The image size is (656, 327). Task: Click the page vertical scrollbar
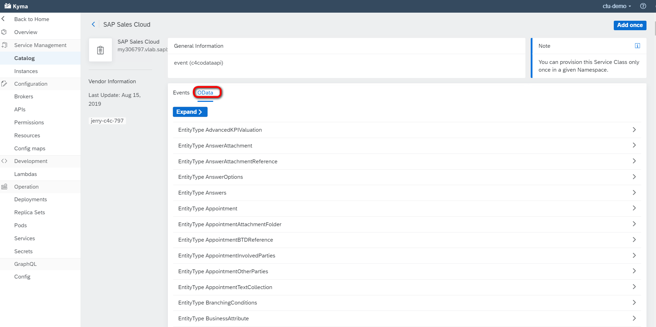655,28
